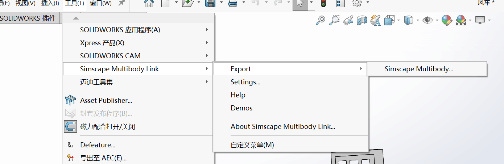Open File Properties list icon
This screenshot has width=504, height=164.
pos(340,4)
